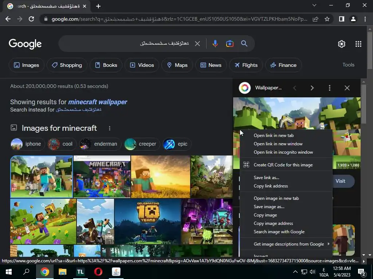The height and width of the screenshot is (279, 373).
Task: Open a new tab with plus button
Action: pos(98,7)
